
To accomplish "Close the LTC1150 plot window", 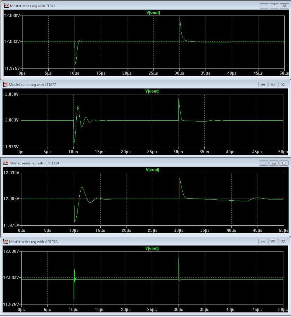I will coord(284,163).
